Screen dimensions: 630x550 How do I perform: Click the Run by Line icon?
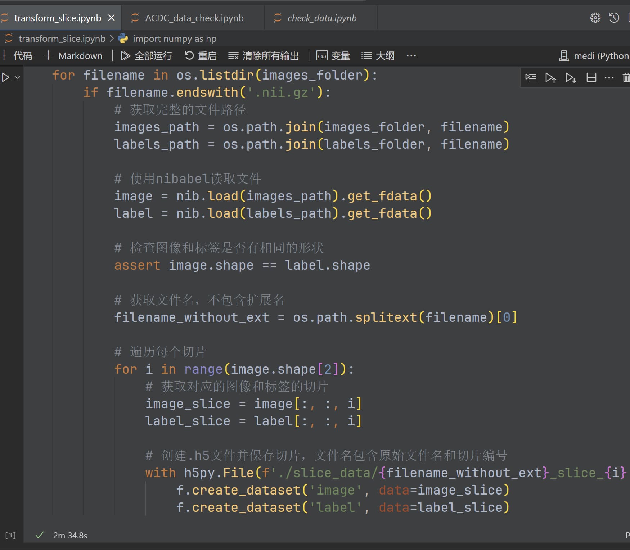530,78
